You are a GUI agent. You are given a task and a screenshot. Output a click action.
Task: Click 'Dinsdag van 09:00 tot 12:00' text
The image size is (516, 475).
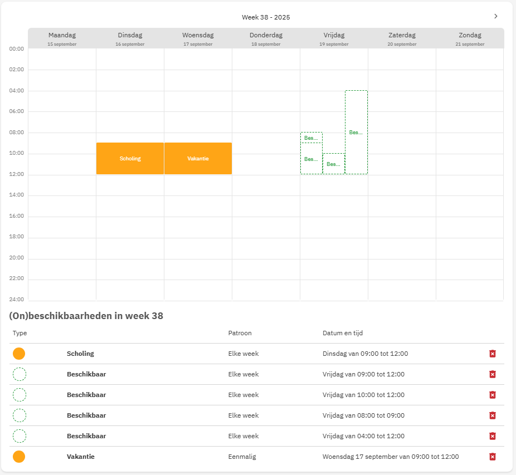click(366, 354)
